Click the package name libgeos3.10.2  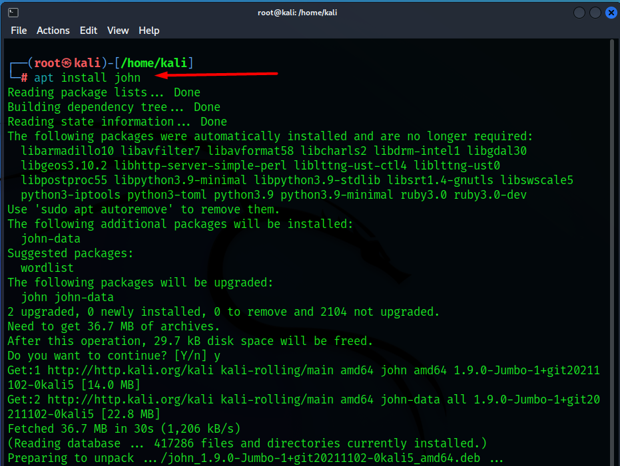[64, 166]
